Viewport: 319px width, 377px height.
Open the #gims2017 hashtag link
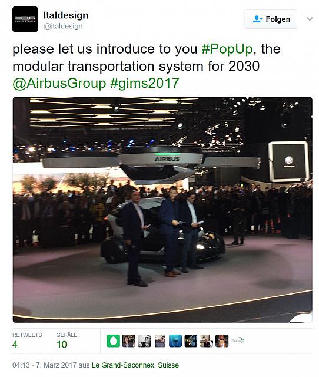click(145, 83)
